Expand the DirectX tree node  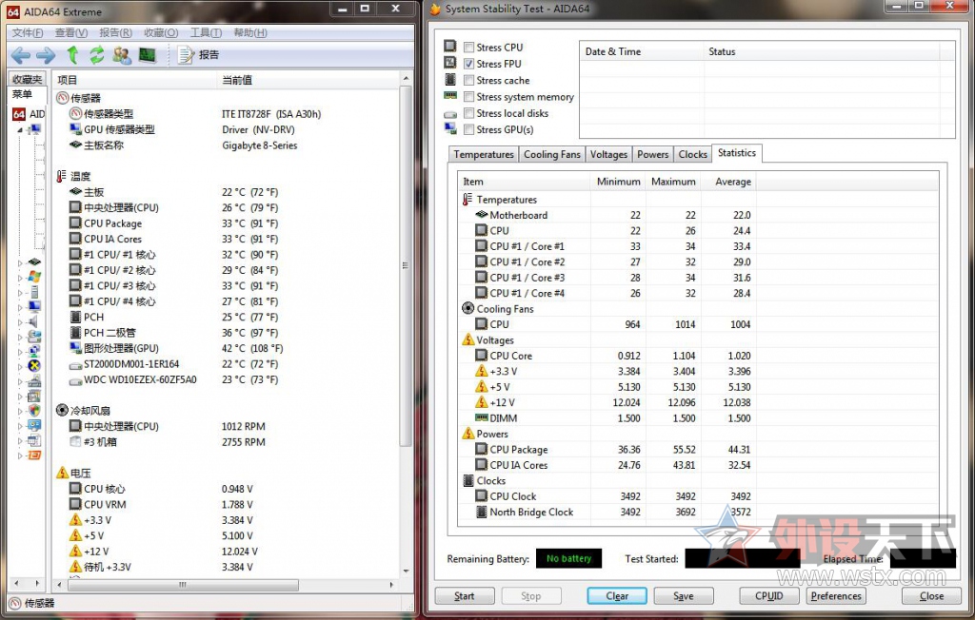point(20,367)
